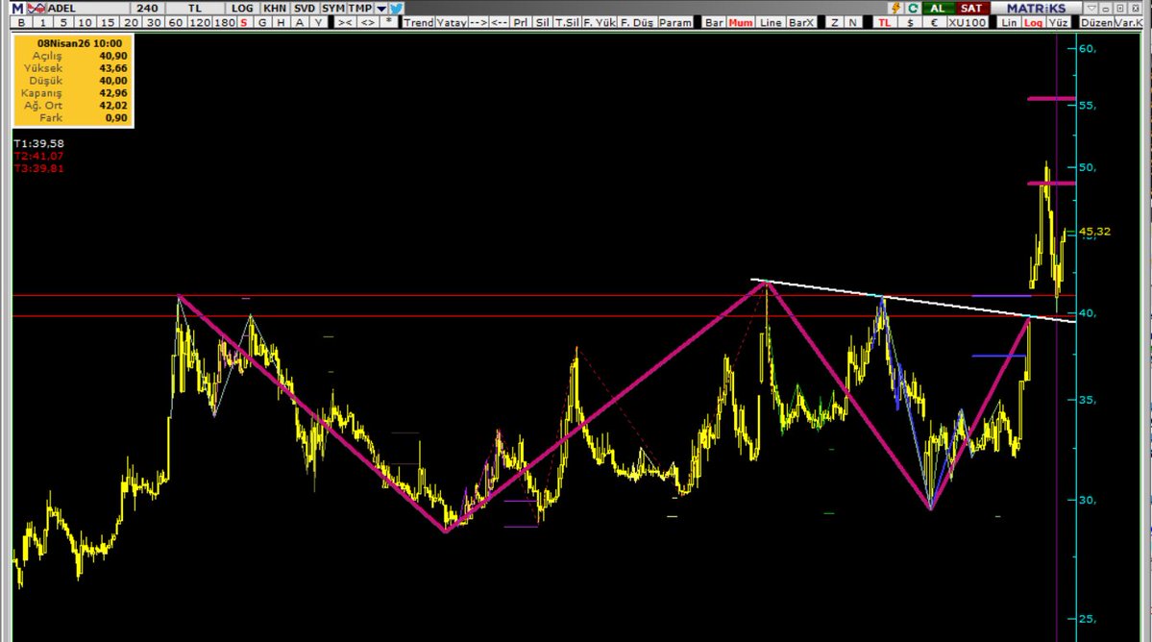1152x642 pixels.
Task: Select XU100 relative pricing
Action: tap(967, 23)
